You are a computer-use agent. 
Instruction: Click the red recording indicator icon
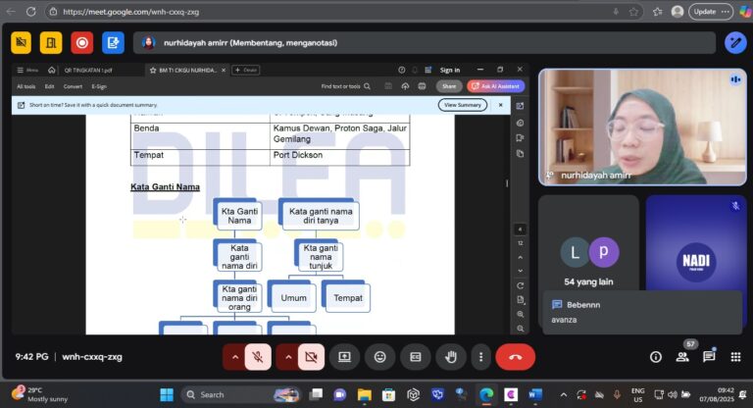tap(82, 42)
